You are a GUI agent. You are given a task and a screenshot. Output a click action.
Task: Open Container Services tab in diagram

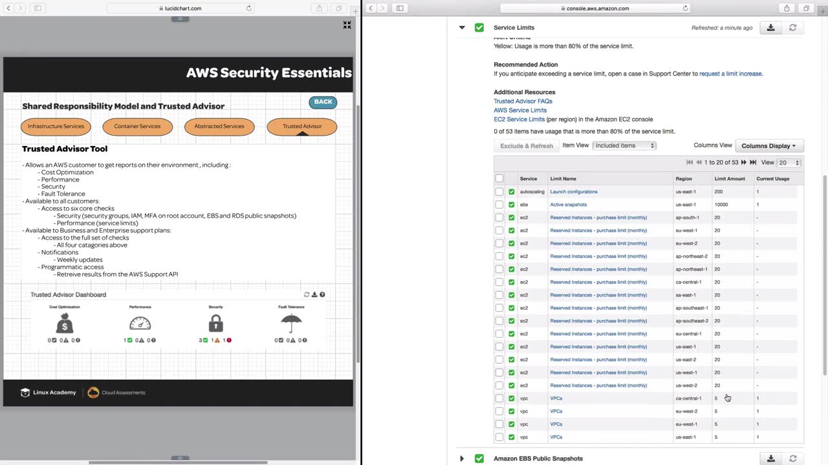(x=137, y=127)
